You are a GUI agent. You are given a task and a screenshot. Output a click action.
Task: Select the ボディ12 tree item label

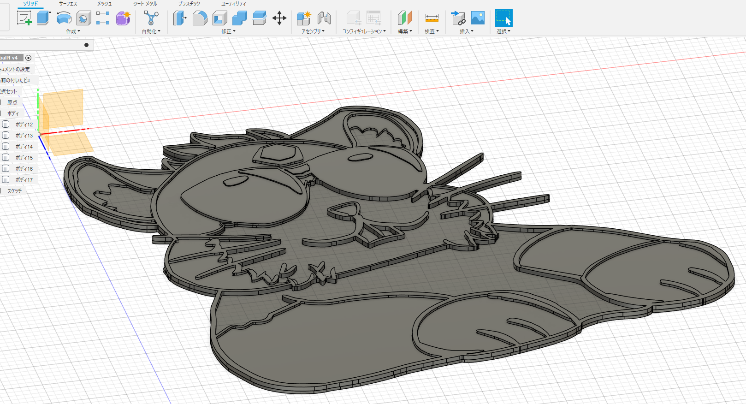tap(24, 125)
